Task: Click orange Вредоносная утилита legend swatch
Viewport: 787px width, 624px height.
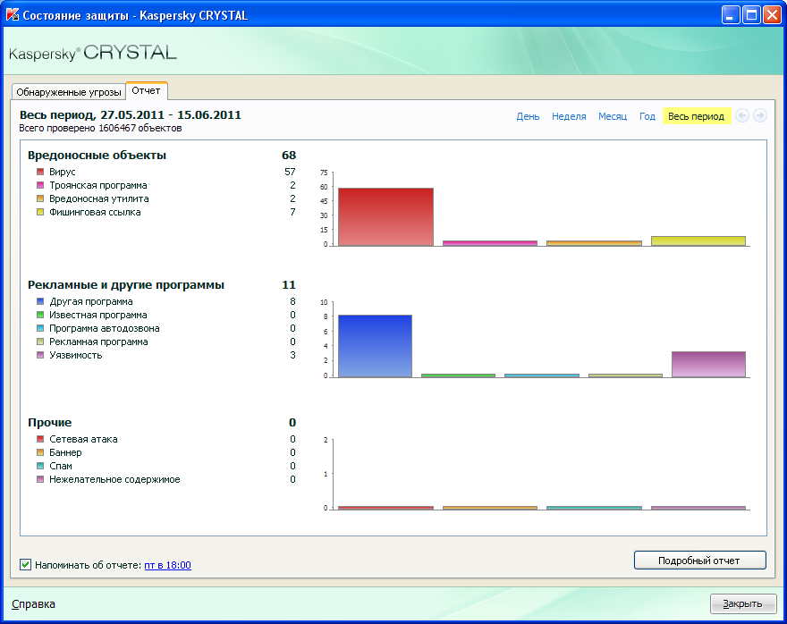Action: point(40,198)
